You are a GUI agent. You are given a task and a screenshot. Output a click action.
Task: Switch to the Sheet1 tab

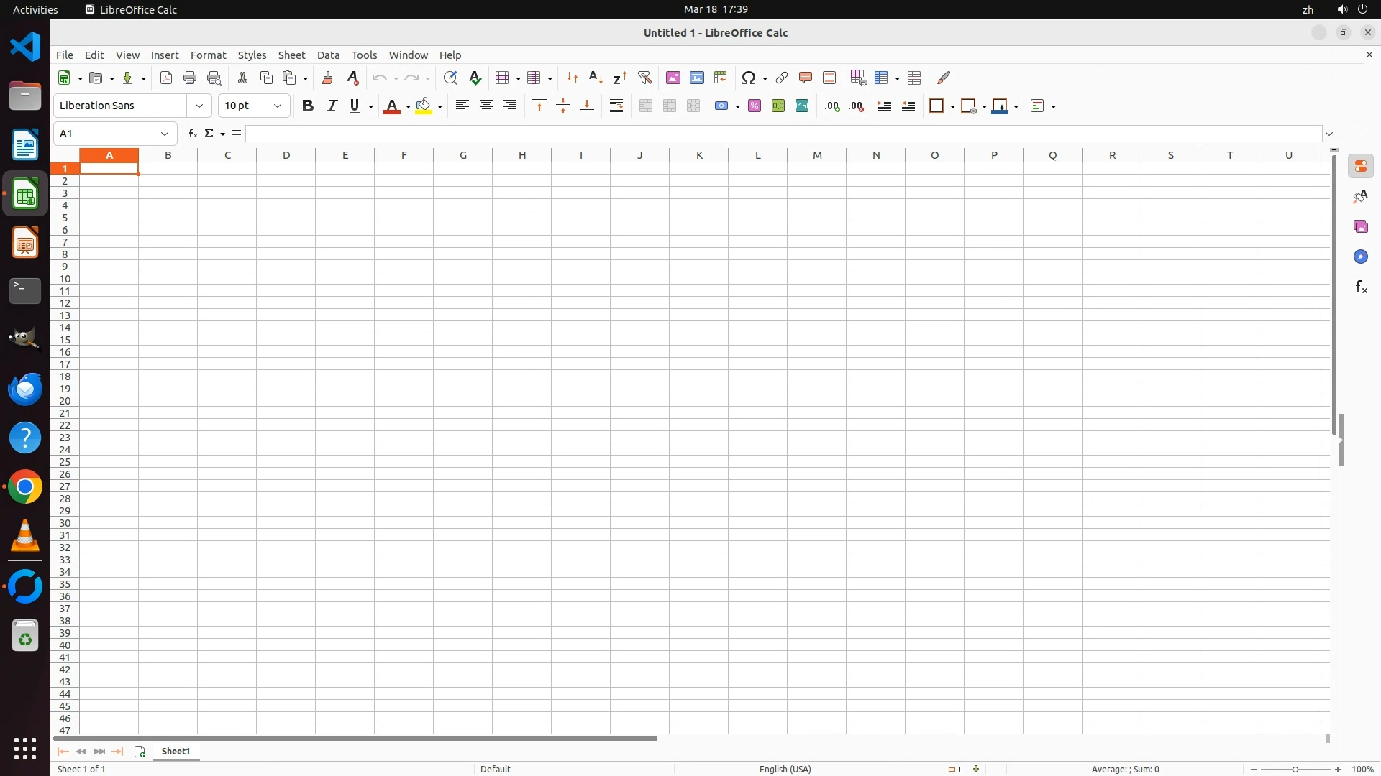tap(176, 751)
